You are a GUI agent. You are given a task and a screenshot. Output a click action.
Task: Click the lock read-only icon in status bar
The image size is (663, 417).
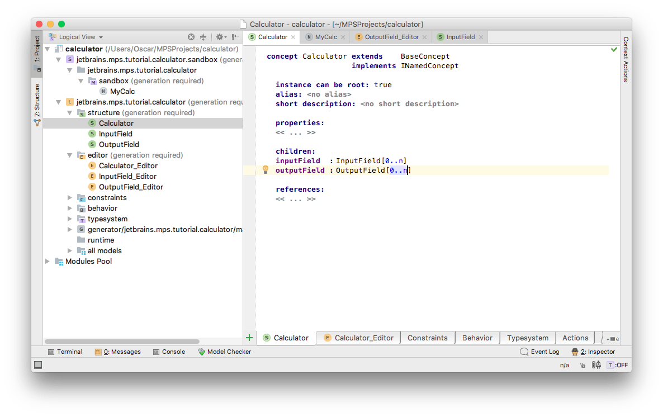point(583,365)
